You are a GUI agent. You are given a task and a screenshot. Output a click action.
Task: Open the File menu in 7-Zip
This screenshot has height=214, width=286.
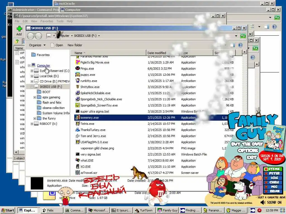coord(17,21)
